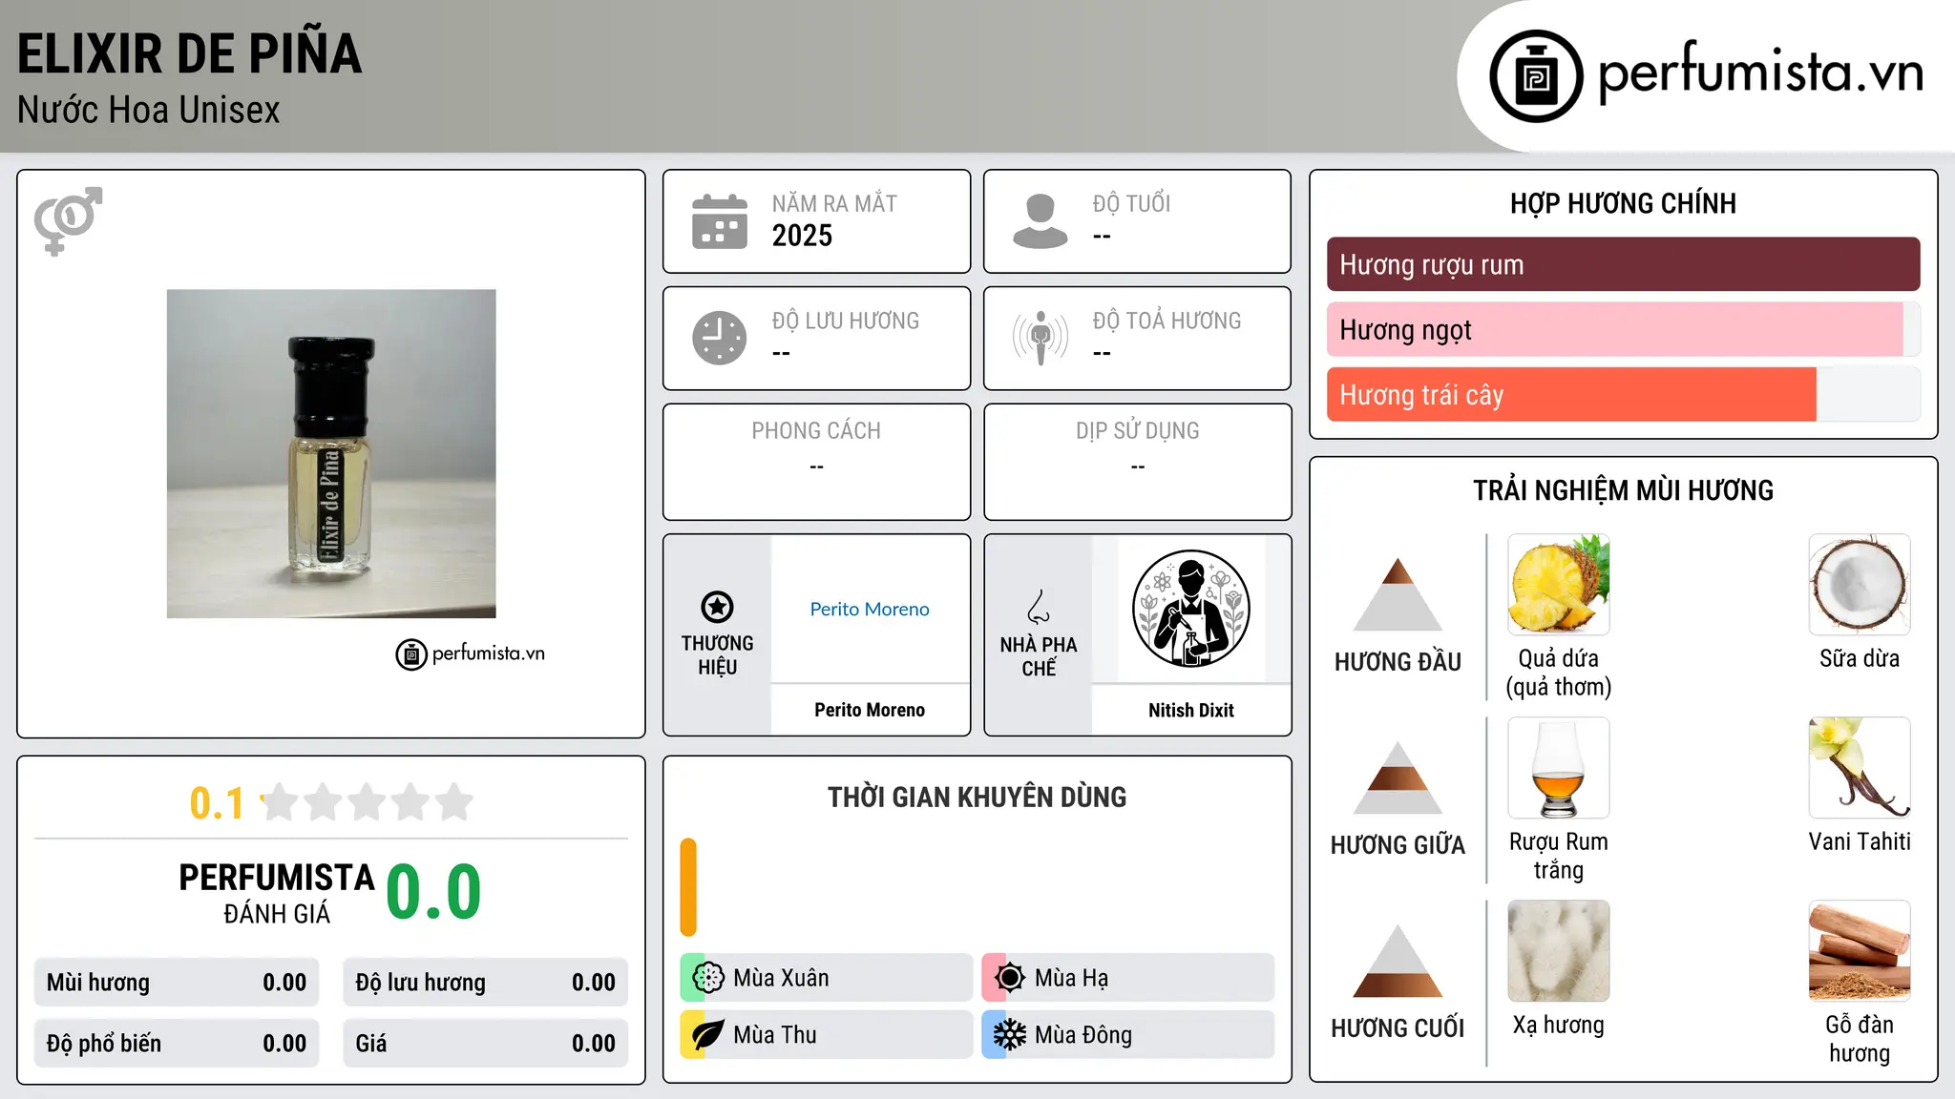Click the Xạ hương note label
The height and width of the screenshot is (1099, 1955).
click(x=1559, y=1025)
